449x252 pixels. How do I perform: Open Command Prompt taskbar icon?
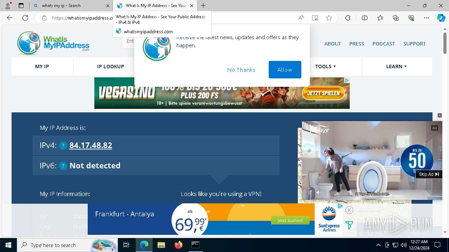click(x=195, y=245)
